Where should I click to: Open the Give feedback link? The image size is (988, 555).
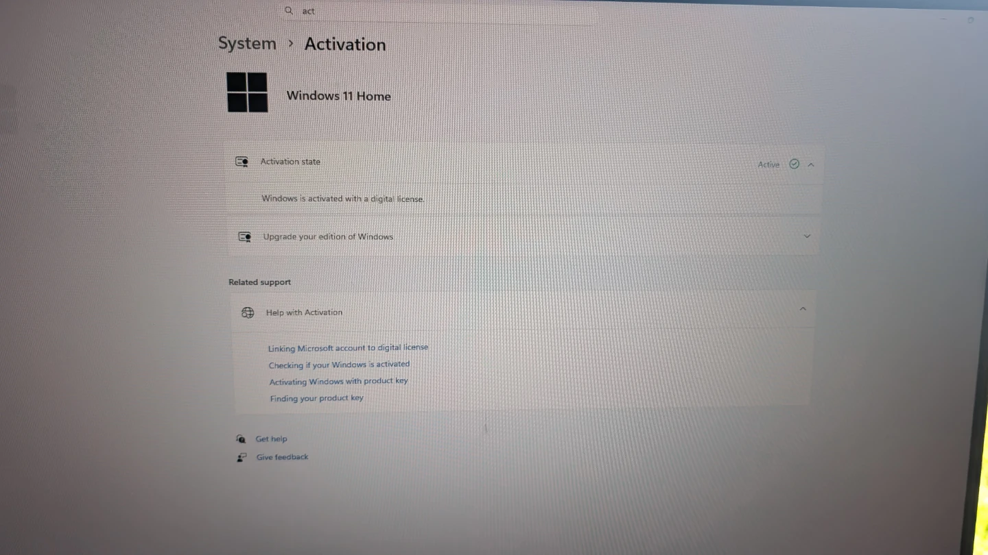[282, 457]
